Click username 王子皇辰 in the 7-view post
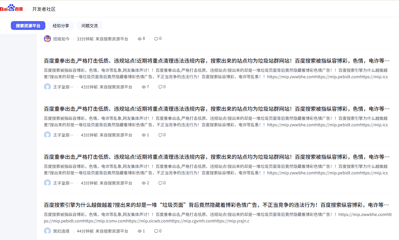Image resolution: width=399 pixels, height=240 pixels. tap(64, 87)
